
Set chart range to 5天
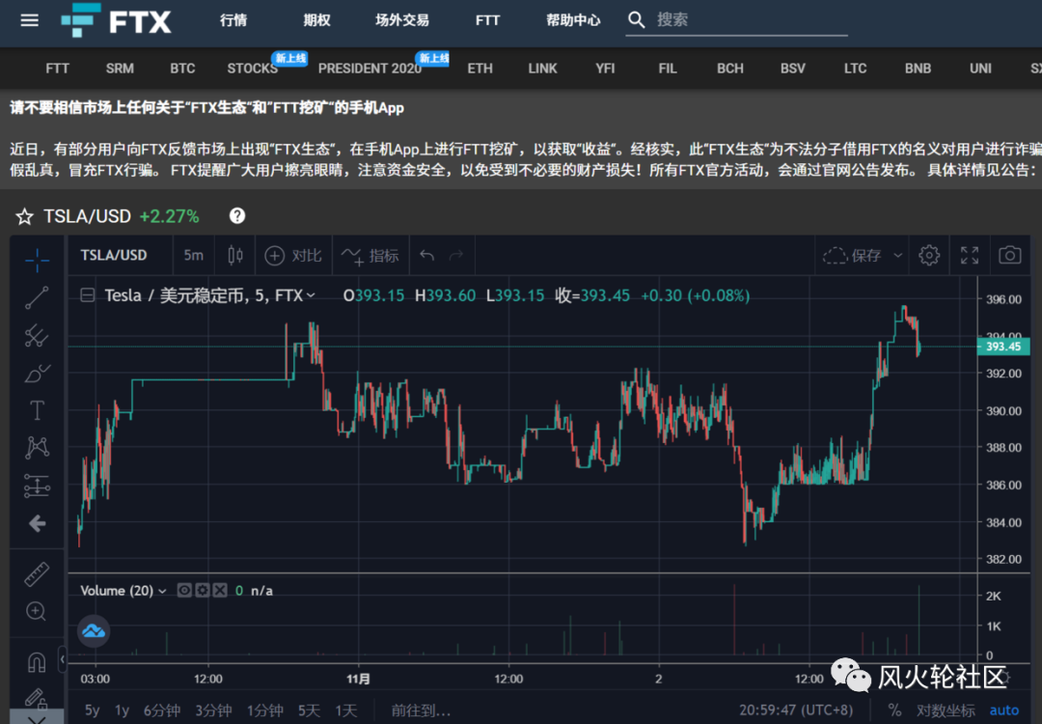click(309, 710)
